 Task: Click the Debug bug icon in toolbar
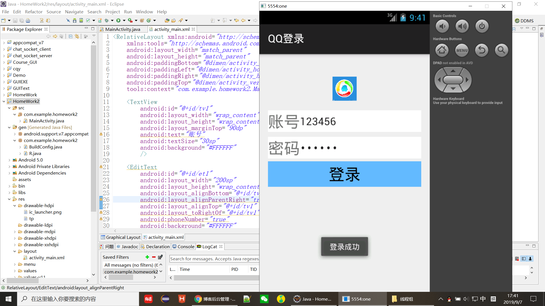[x=107, y=20]
